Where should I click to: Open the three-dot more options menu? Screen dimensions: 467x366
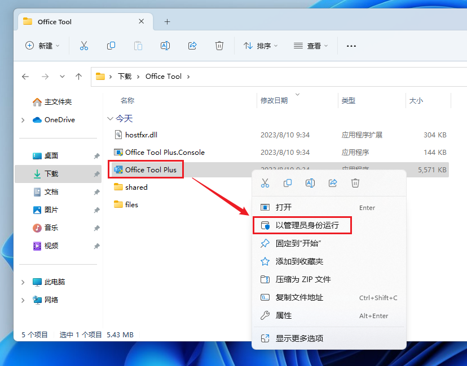pos(351,46)
